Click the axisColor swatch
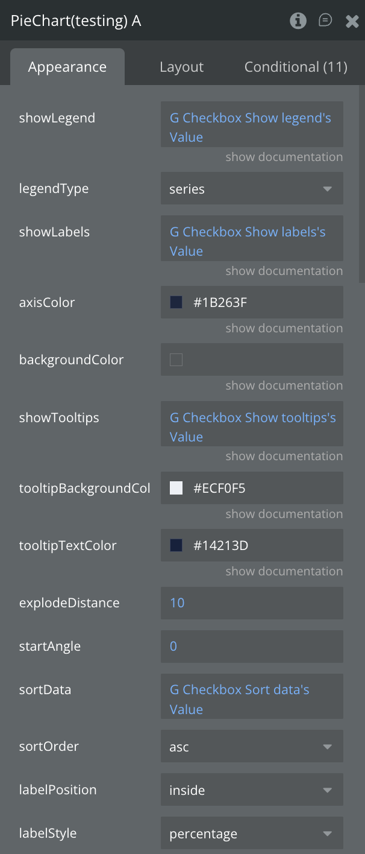 tap(176, 302)
